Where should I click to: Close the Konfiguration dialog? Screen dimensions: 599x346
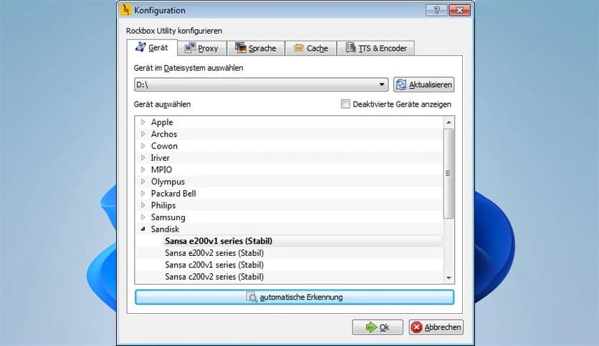459,10
